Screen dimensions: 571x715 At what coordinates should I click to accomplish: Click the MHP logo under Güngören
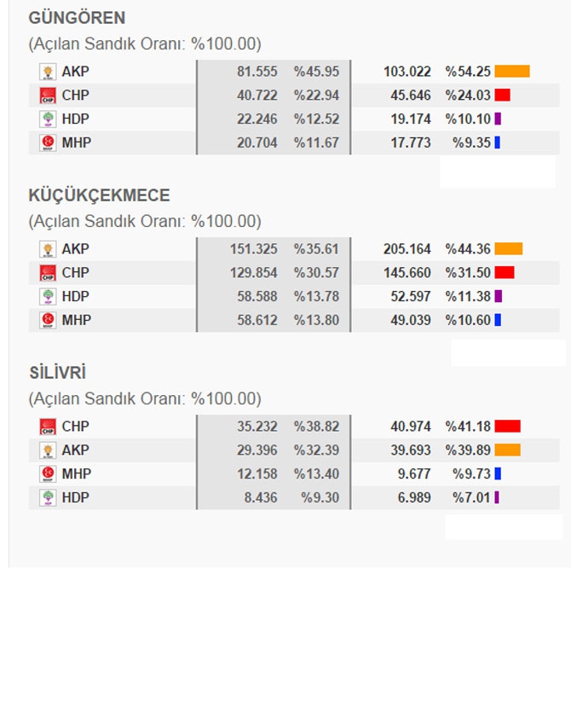(47, 143)
